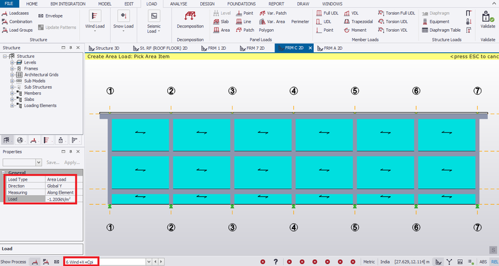Choose Trapezoidal member load
Image resolution: width=499 pixels, height=266 pixels.
358,22
